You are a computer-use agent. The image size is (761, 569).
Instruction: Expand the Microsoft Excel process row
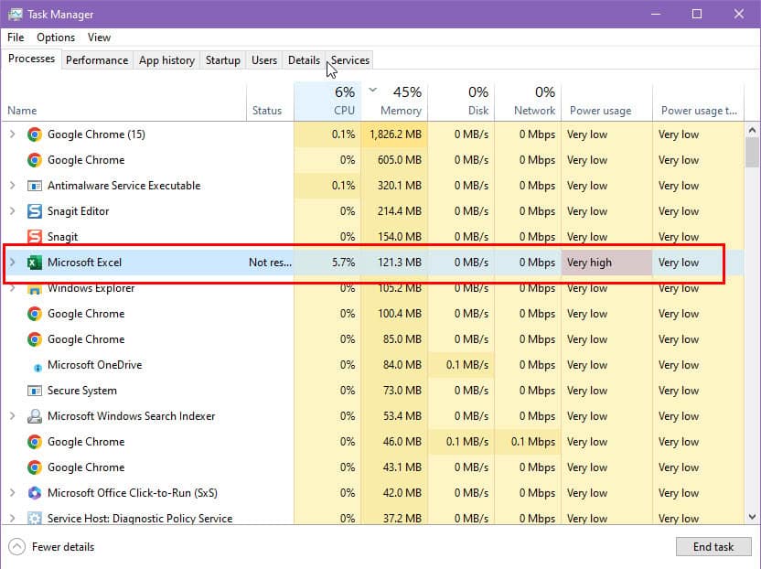(13, 263)
